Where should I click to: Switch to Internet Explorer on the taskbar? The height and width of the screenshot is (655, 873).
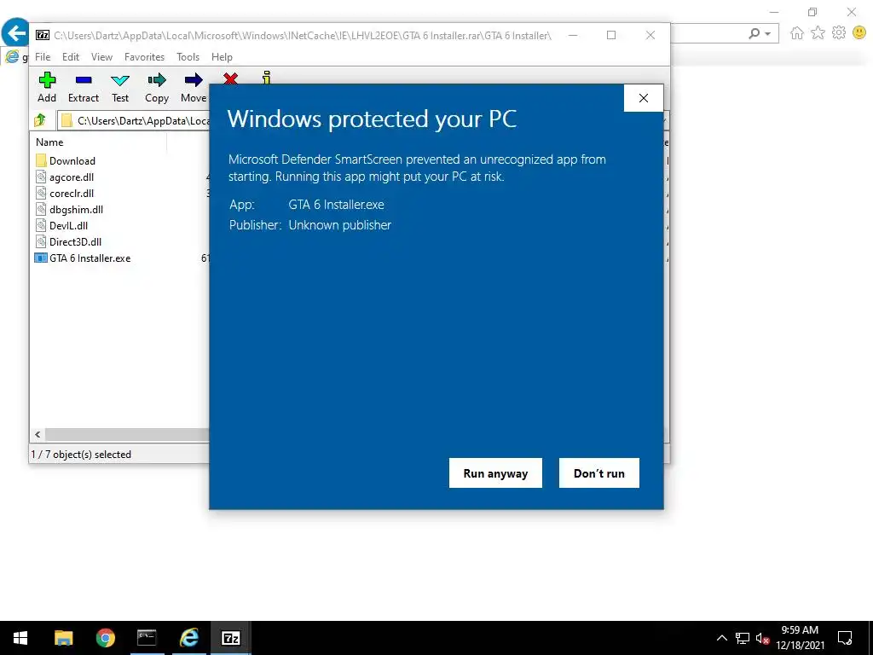coord(188,638)
